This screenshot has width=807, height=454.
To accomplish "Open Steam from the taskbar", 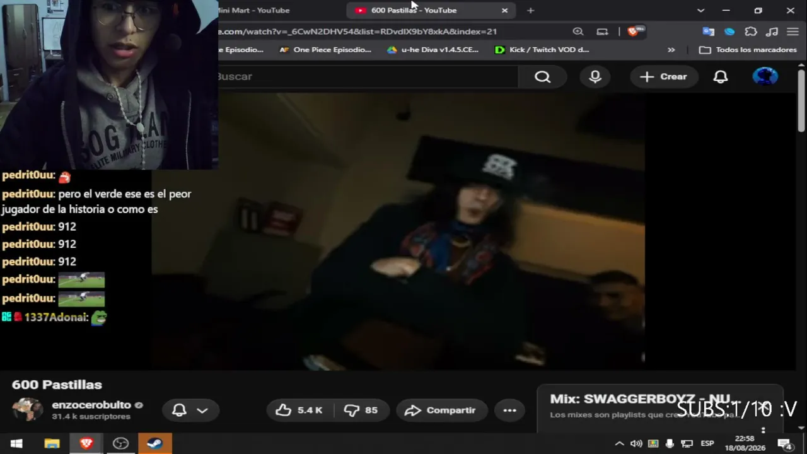I will coord(154,443).
